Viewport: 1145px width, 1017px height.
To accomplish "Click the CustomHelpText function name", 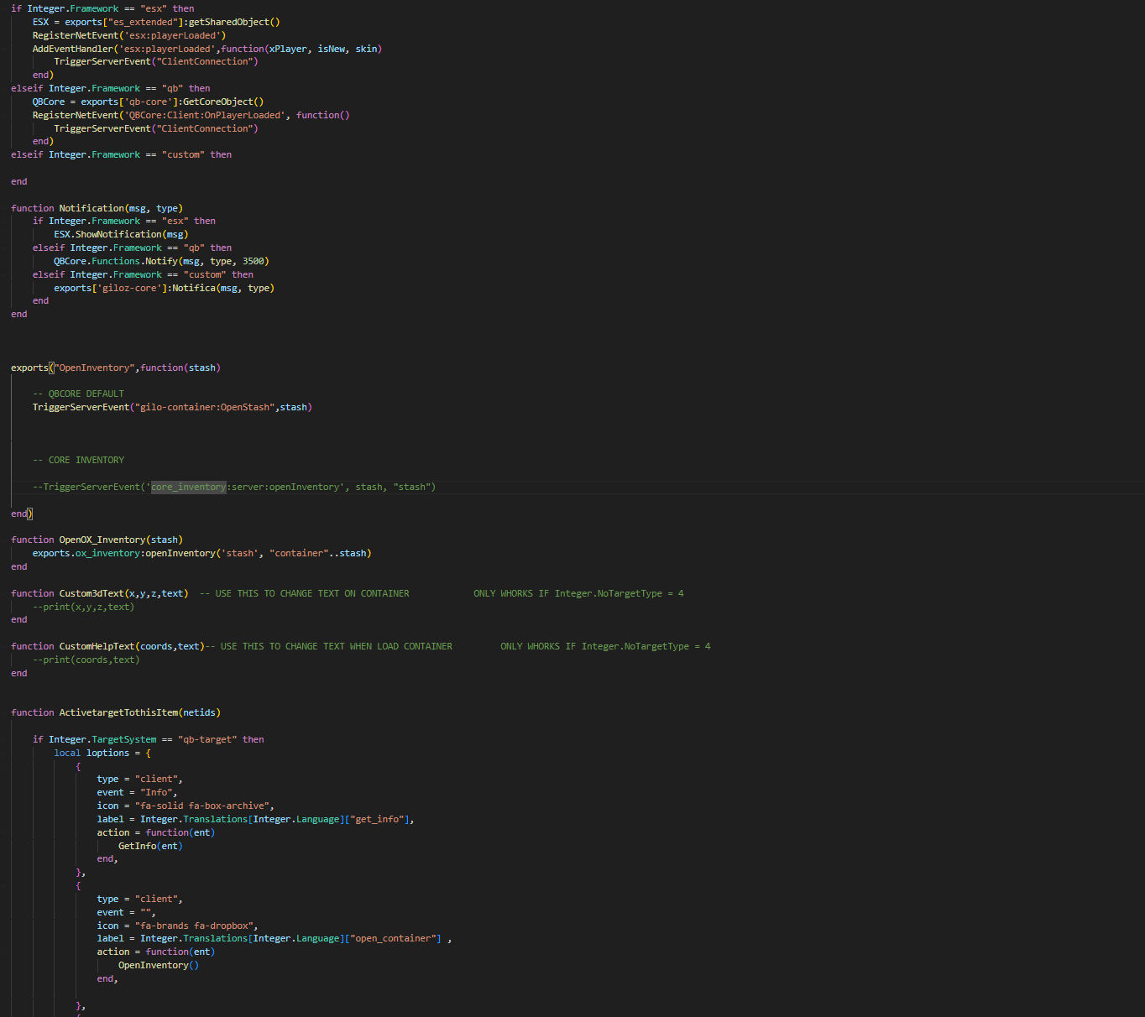I will tap(97, 646).
